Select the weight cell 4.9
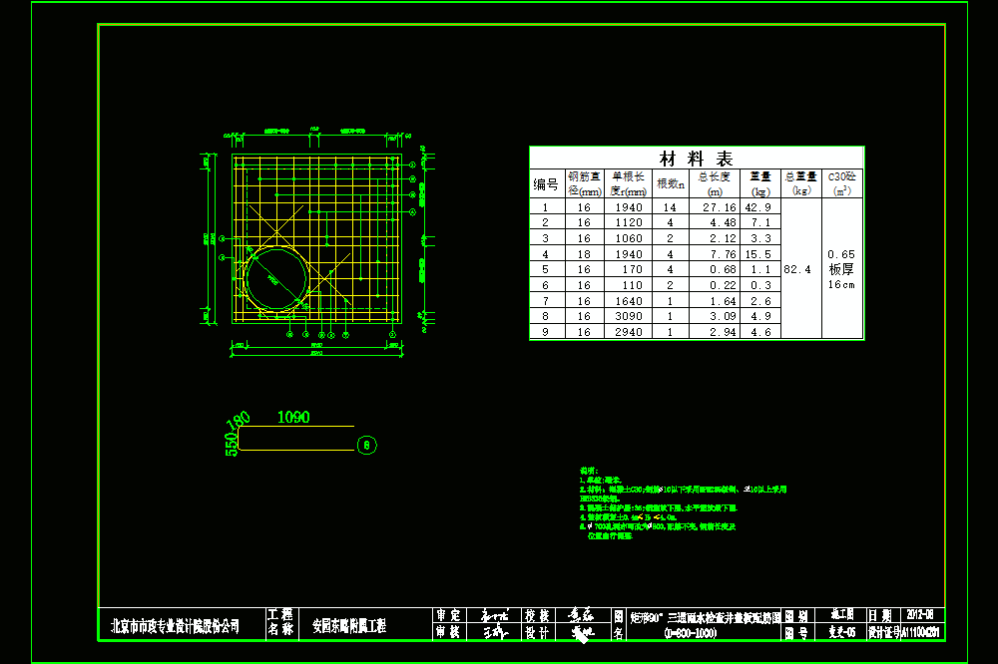Viewport: 998px width, 664px height. [761, 316]
